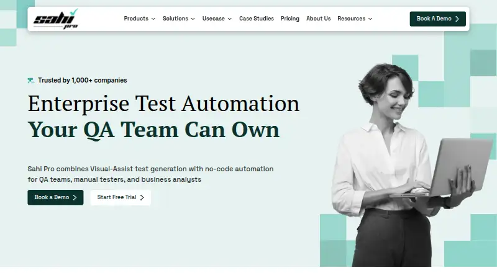The width and height of the screenshot is (497, 273).
Task: Expand the Usecase chevron arrow
Action: pos(230,19)
